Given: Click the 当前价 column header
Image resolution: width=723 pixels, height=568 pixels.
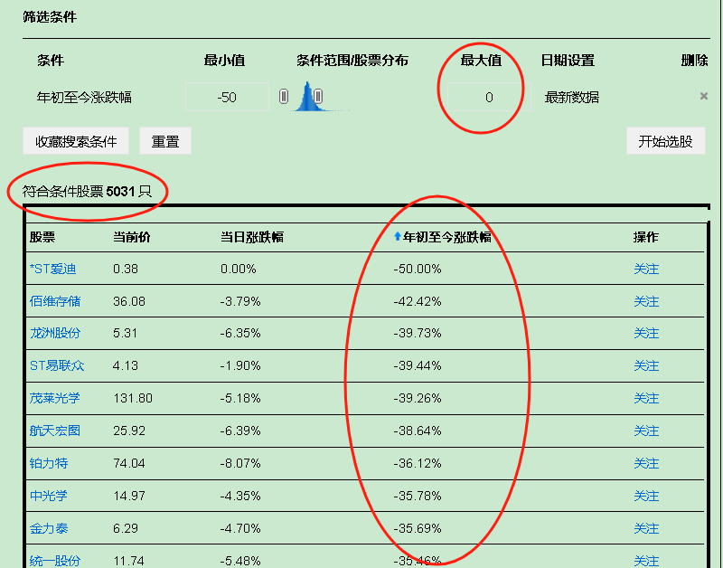Looking at the screenshot, I should click(132, 237).
